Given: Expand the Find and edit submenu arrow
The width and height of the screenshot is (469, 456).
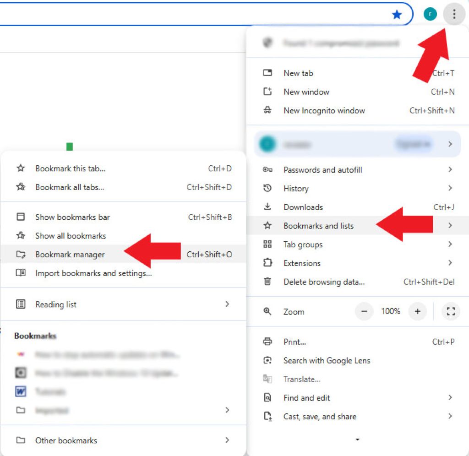Looking at the screenshot, I should [450, 397].
